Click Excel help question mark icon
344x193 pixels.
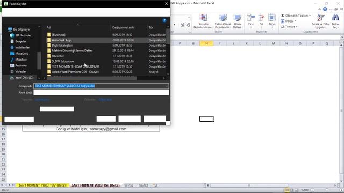(325, 9)
